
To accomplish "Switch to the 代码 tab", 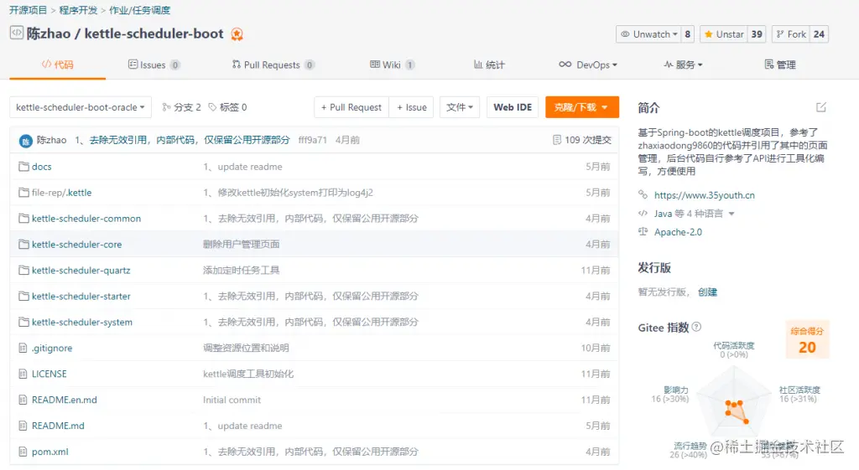I will 58,65.
